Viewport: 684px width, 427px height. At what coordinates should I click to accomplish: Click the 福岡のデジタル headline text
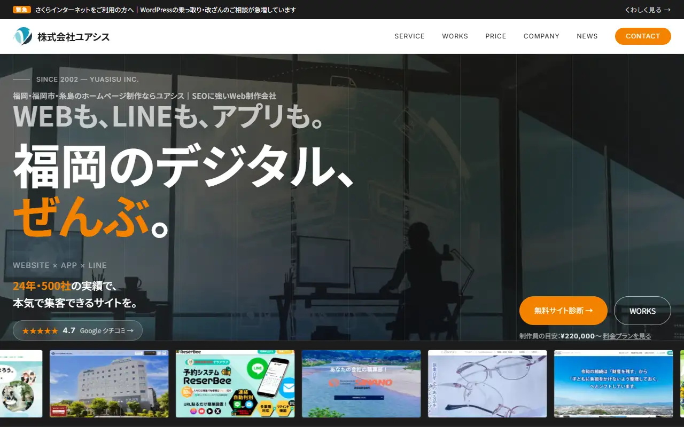(x=183, y=166)
